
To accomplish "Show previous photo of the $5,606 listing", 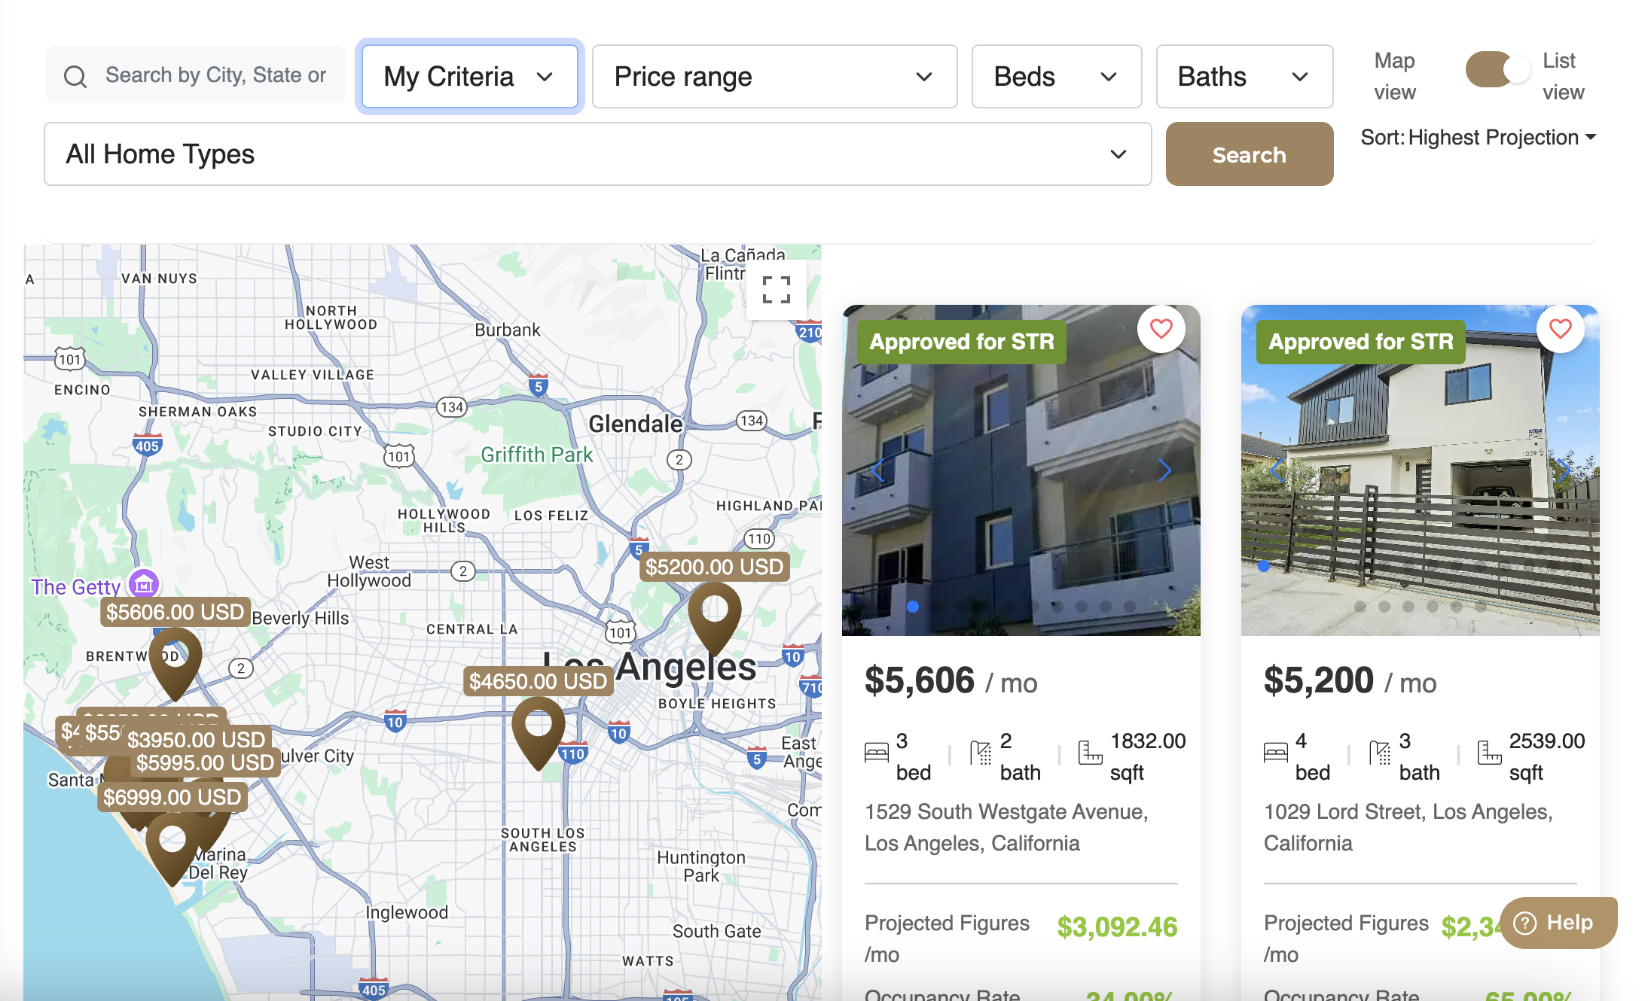I will click(877, 470).
